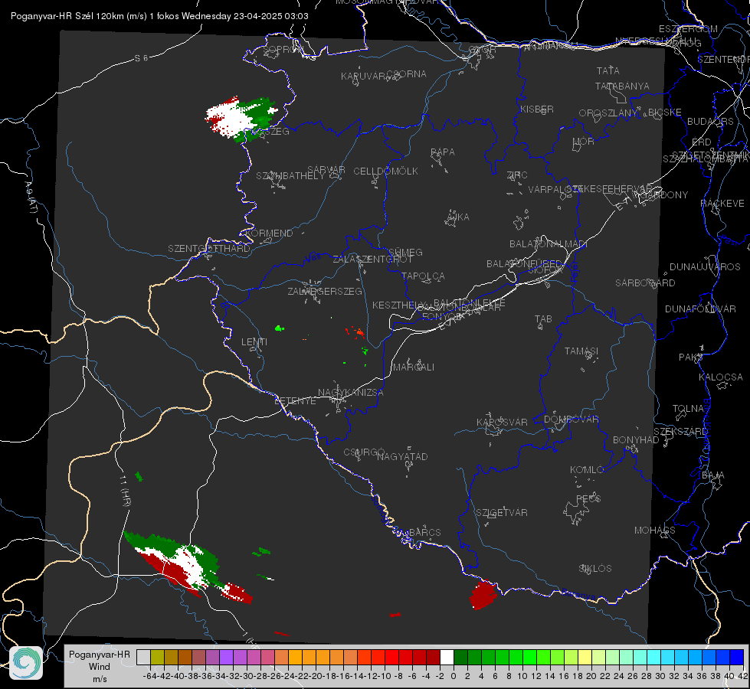
Task: Click the ZALAEGERSZEG city label
Action: [x=325, y=291]
